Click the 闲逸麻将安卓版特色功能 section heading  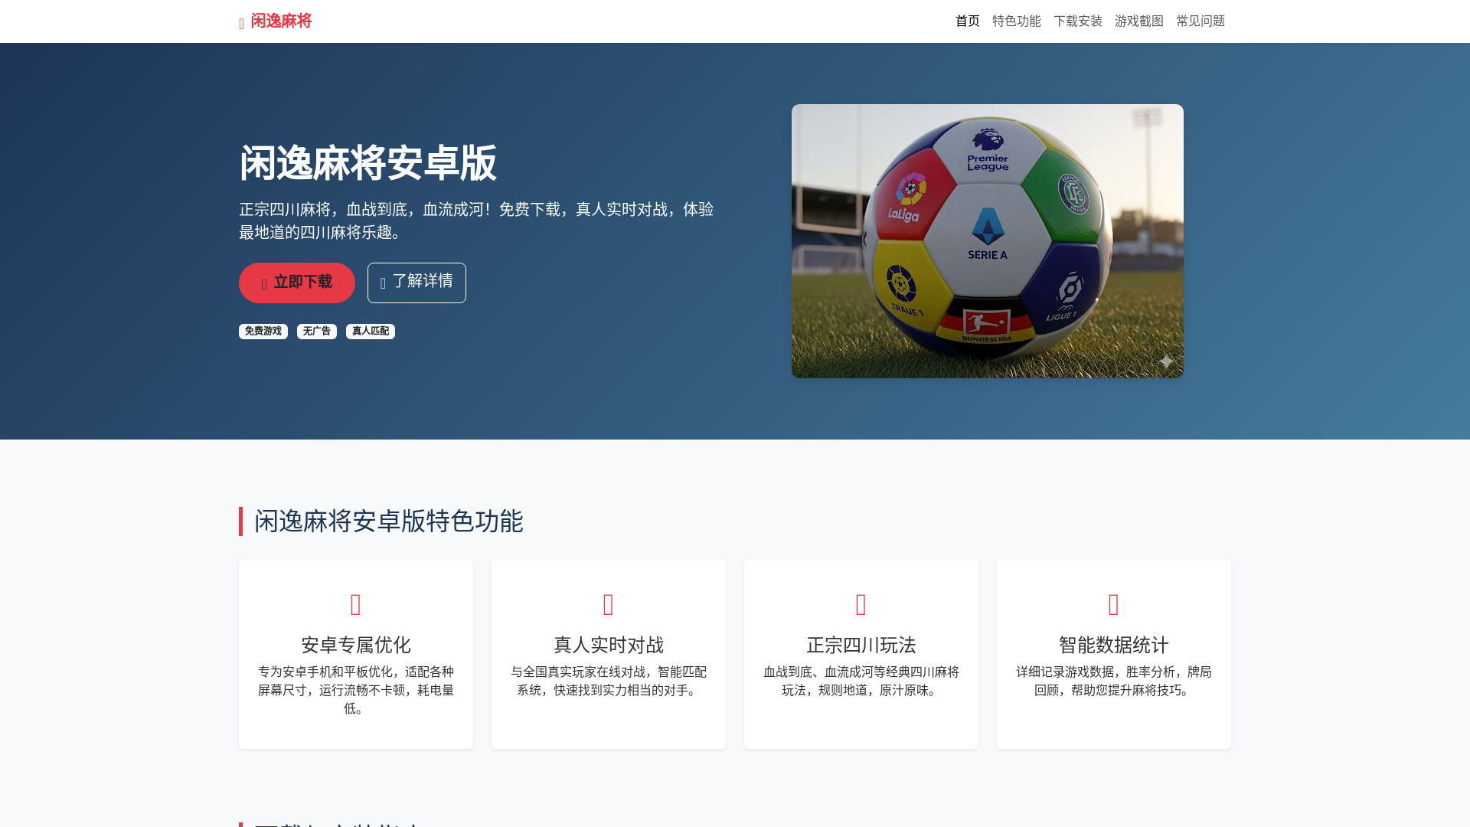point(389,521)
